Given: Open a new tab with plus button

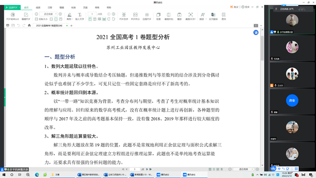Looking at the screenshot, I should [x=71, y=26].
